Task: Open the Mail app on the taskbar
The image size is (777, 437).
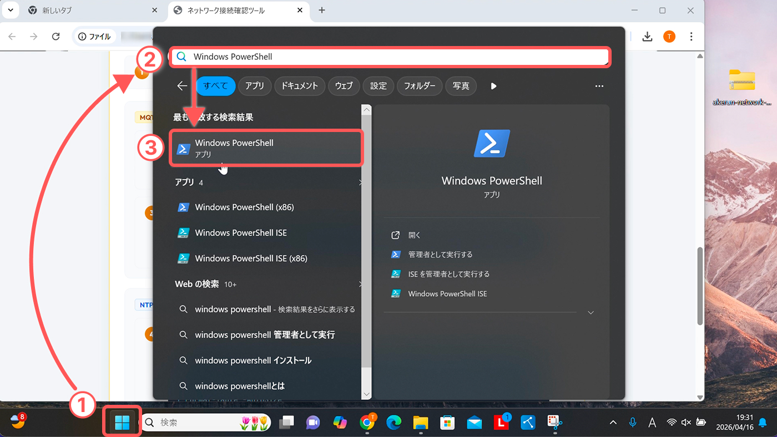Action: click(x=475, y=423)
